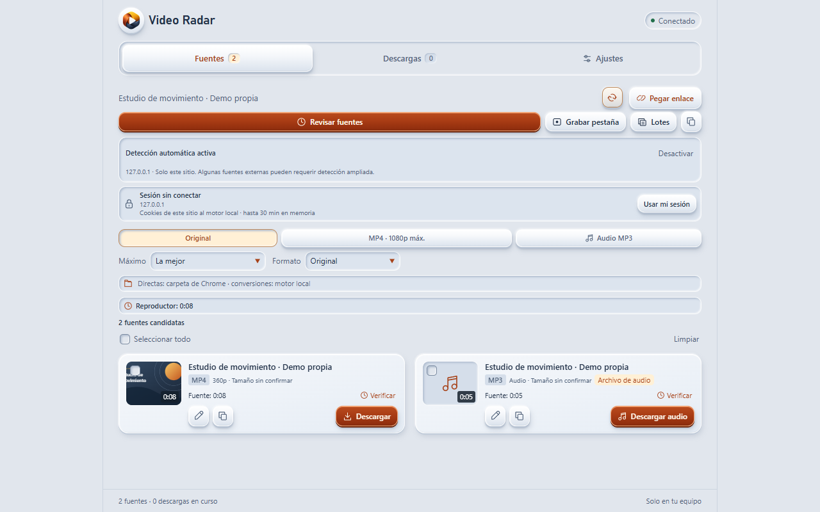Check the MP3 audio source checkbox
The width and height of the screenshot is (820, 512).
click(x=432, y=371)
